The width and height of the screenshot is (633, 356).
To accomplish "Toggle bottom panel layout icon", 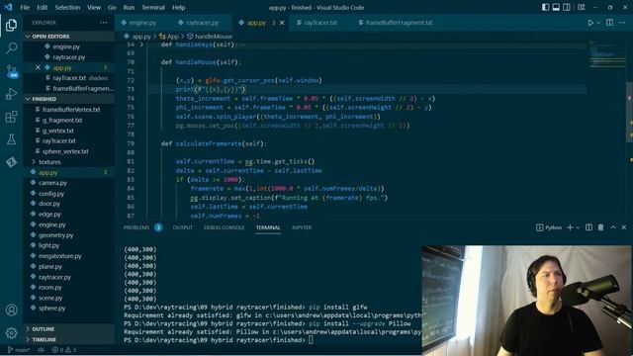I will 556,7.
